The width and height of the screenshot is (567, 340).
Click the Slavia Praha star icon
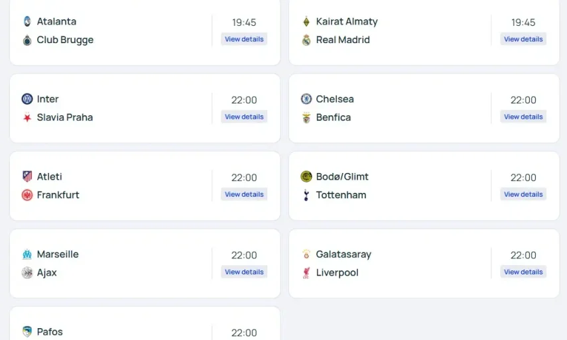[27, 117]
